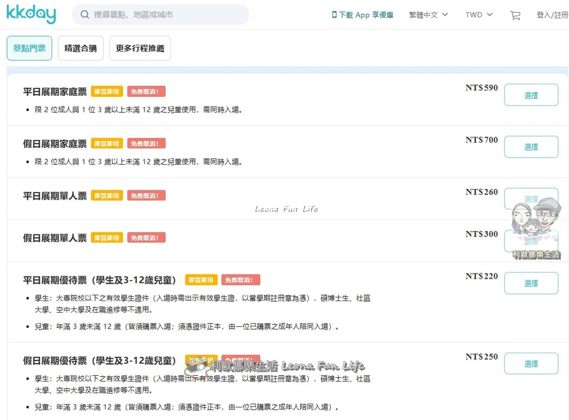
Task: Click the kkday logo
Action: 31,14
